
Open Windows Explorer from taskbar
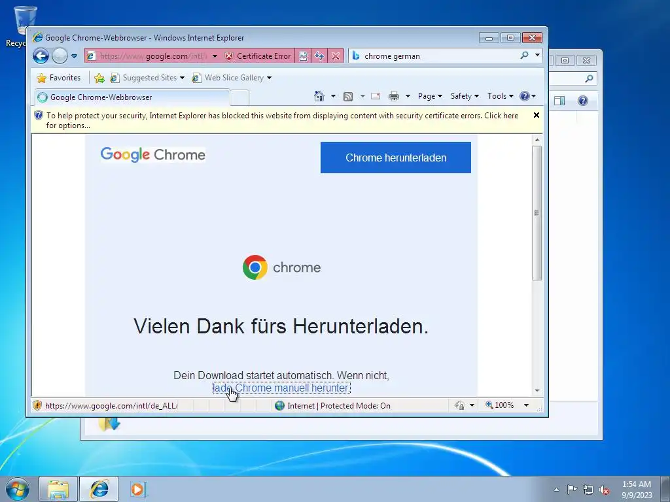tap(58, 489)
